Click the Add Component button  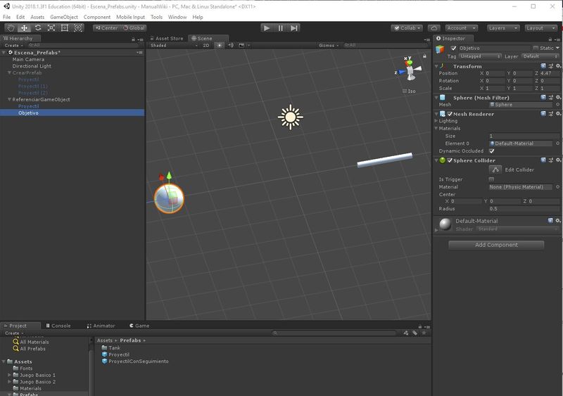(x=496, y=245)
